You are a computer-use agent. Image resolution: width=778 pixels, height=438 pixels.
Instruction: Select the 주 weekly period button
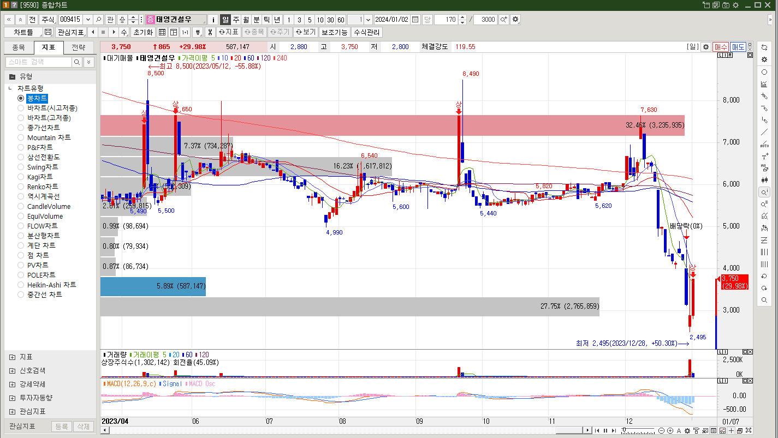[236, 19]
